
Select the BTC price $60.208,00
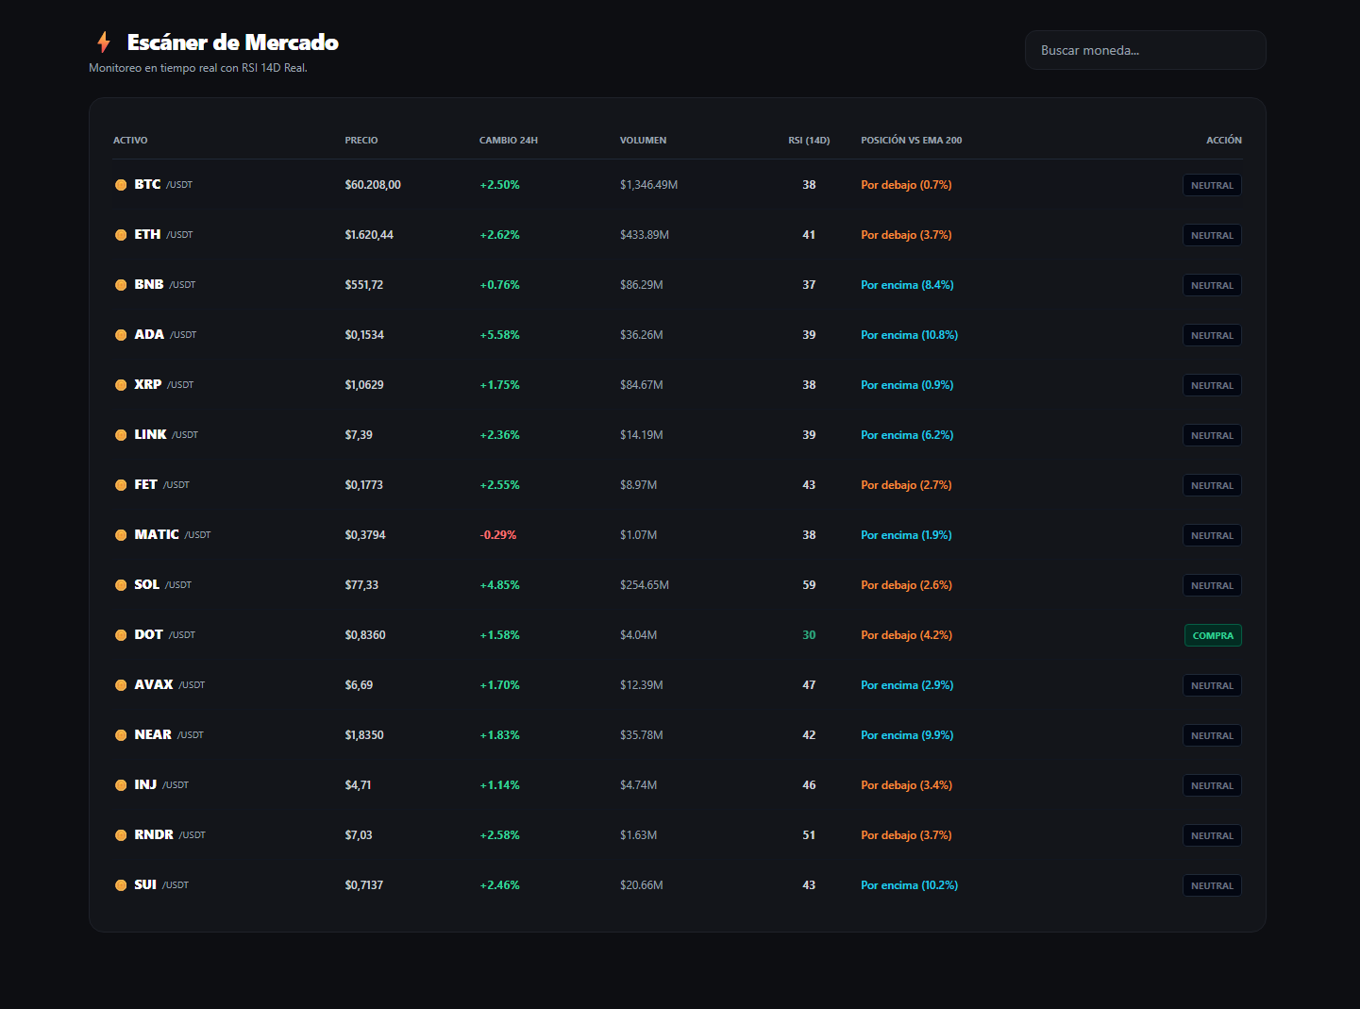click(373, 185)
